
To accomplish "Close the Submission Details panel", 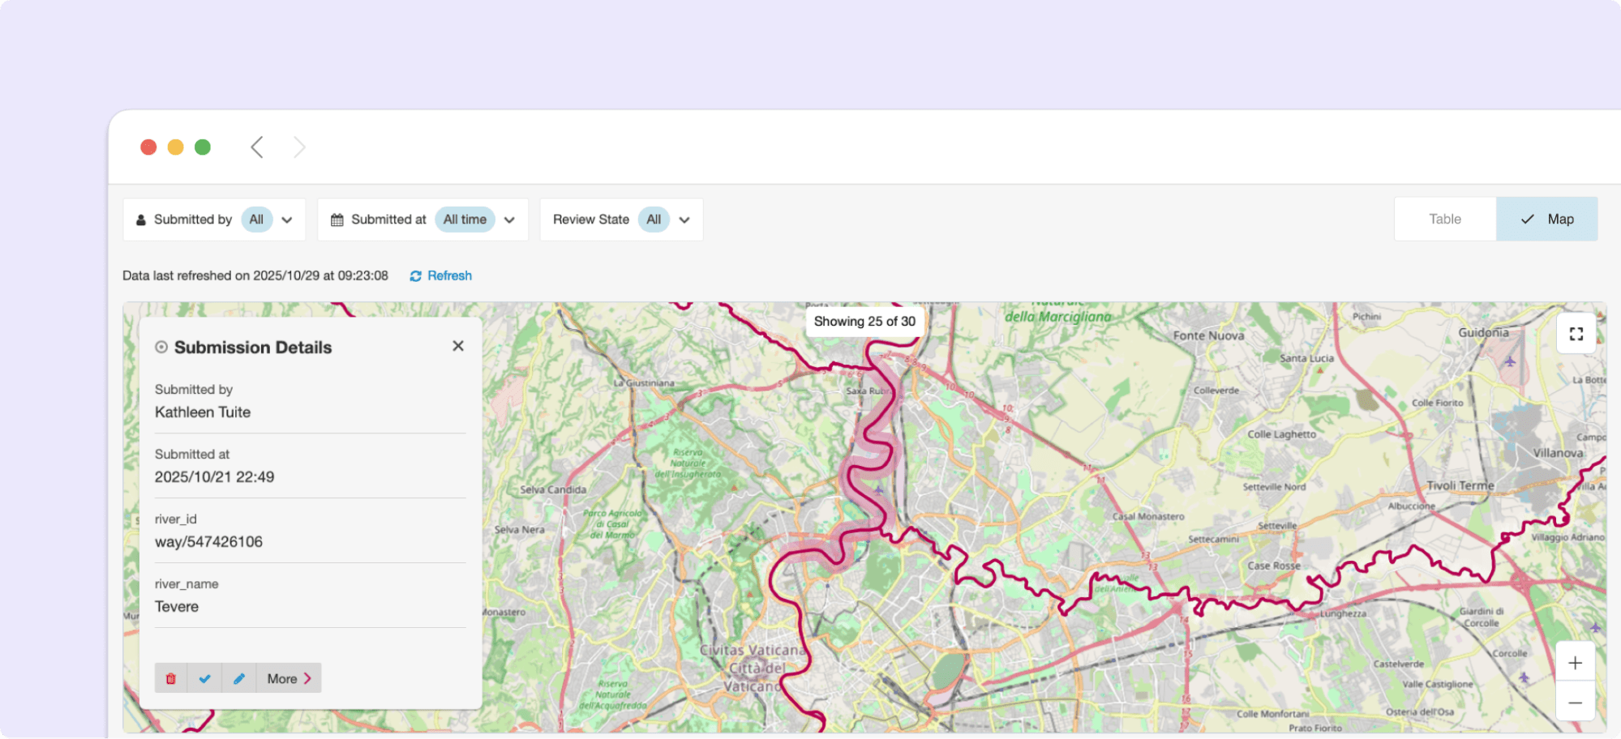I will tap(458, 346).
